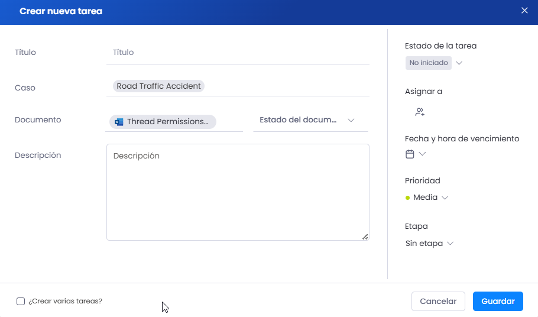This screenshot has width=538, height=317.
Task: Open the due date calendar icon
Action: (410, 154)
